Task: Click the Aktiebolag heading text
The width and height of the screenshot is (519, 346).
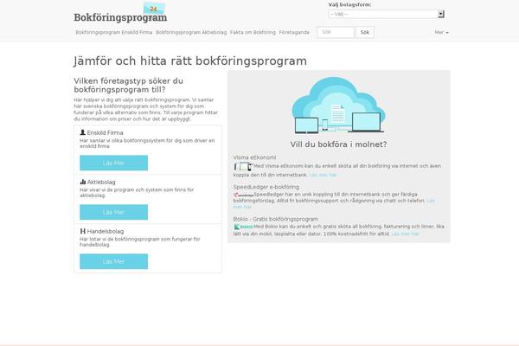Action: (x=101, y=183)
